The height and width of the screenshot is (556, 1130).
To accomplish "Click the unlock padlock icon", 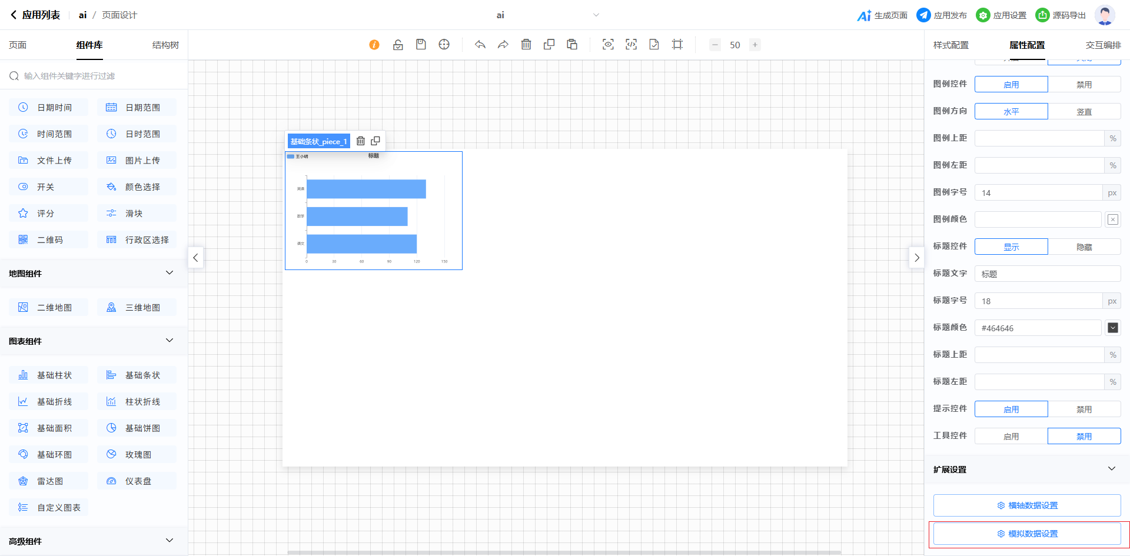I will pyautogui.click(x=398, y=45).
